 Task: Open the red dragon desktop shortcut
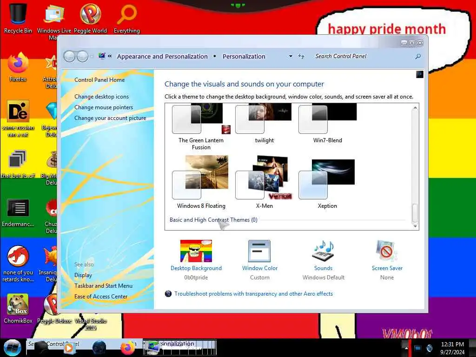[x=18, y=264]
